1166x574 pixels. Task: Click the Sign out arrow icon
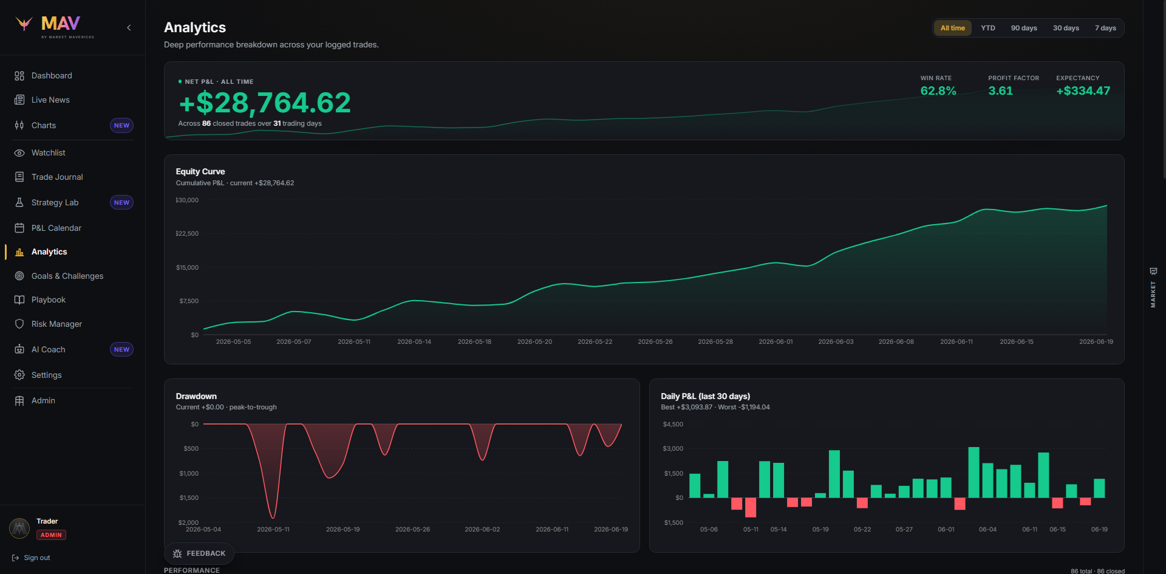[x=16, y=558]
